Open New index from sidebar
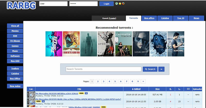 tap(15, 86)
